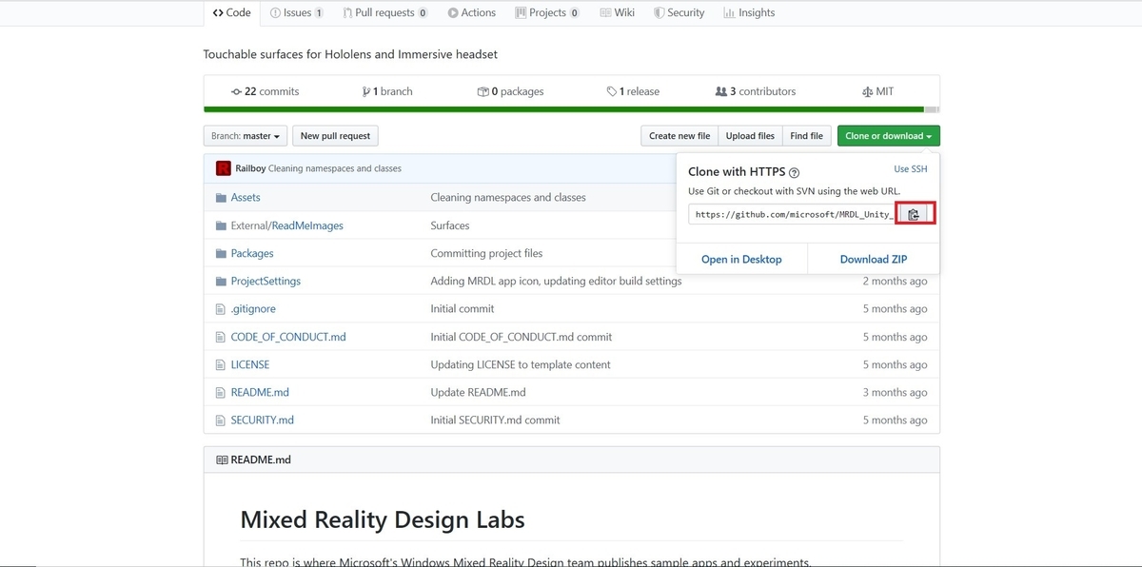
Task: Click the Upload files button
Action: 750,136
